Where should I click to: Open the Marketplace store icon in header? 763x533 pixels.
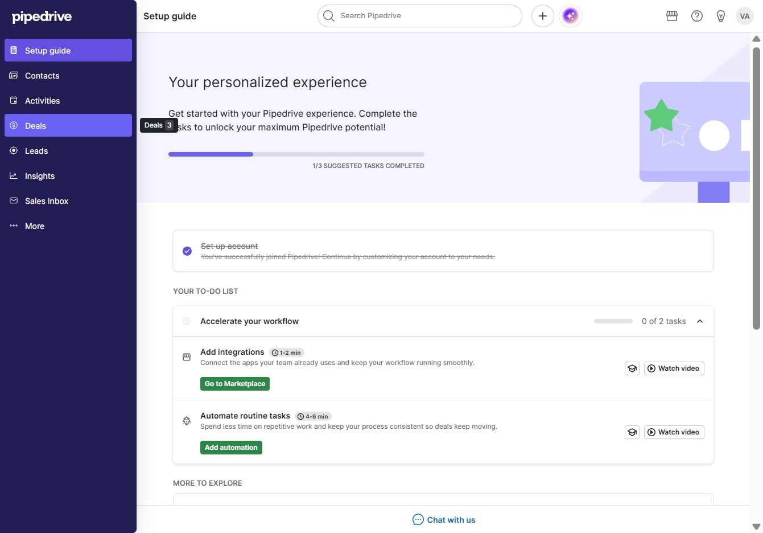(x=672, y=16)
